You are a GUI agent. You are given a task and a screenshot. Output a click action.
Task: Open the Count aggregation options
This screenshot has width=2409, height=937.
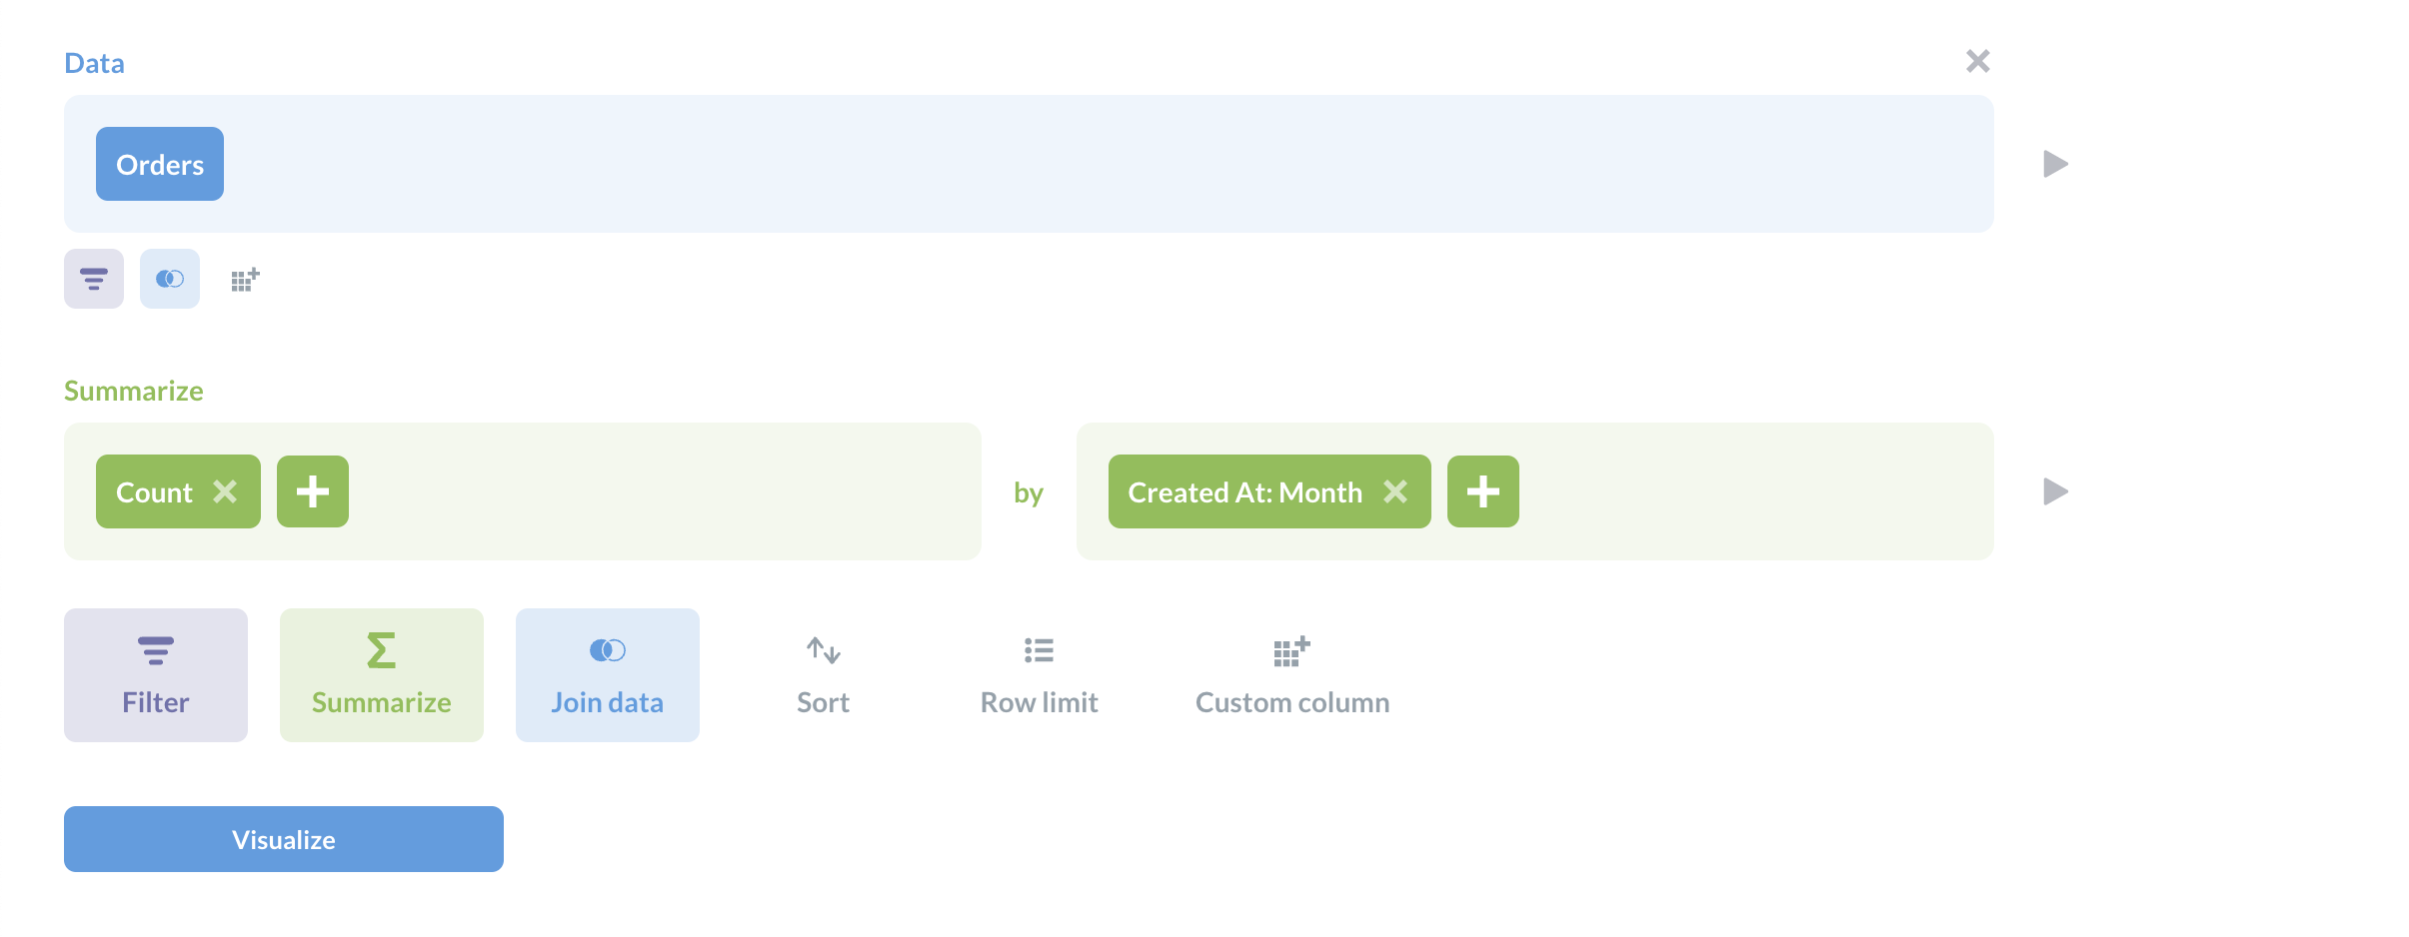click(x=155, y=490)
